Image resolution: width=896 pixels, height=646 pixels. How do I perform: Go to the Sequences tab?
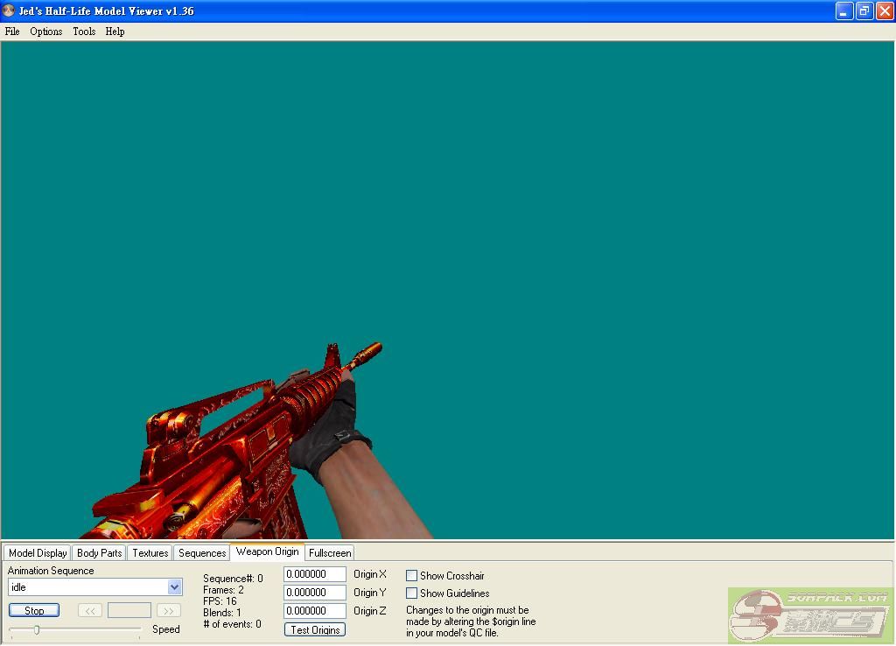pos(202,553)
